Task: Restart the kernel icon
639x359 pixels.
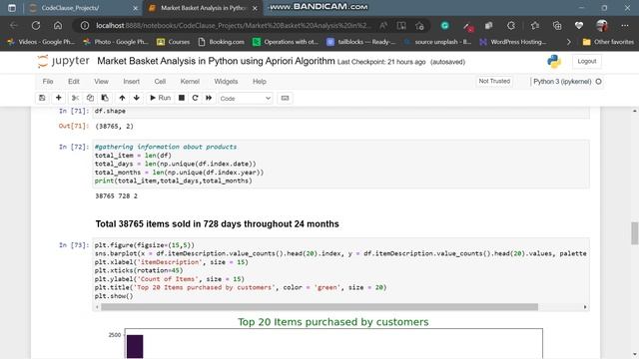Action: 196,98
